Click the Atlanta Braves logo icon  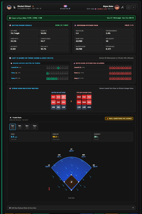click(122, 7)
